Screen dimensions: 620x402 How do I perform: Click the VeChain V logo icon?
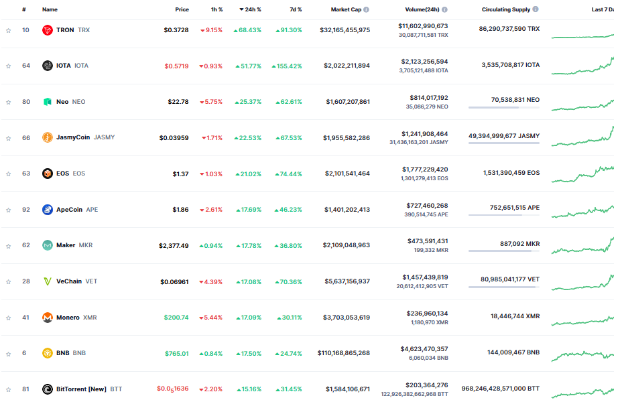[48, 281]
